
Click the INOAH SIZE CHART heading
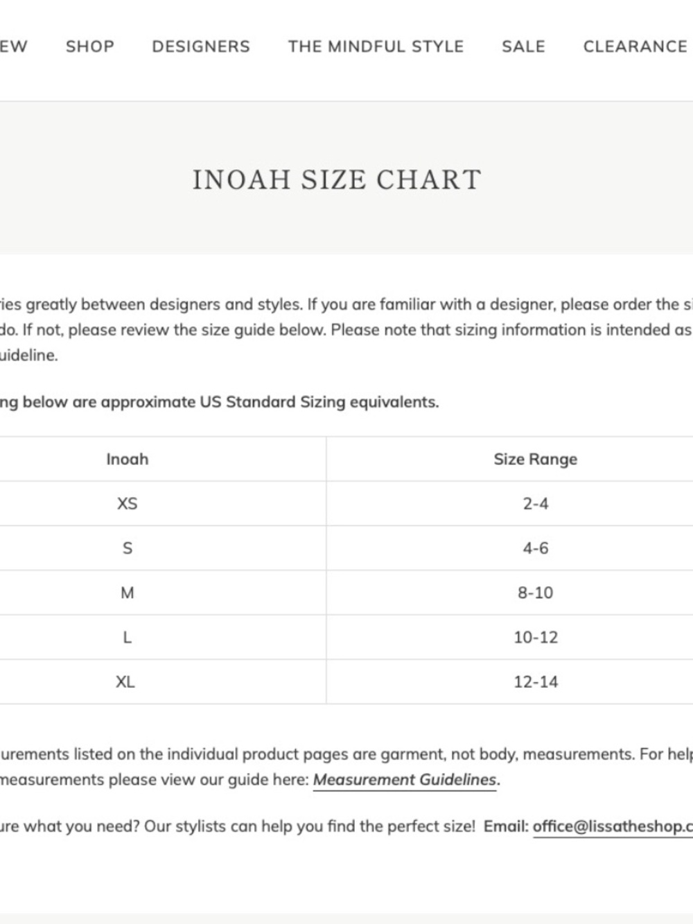(x=337, y=180)
